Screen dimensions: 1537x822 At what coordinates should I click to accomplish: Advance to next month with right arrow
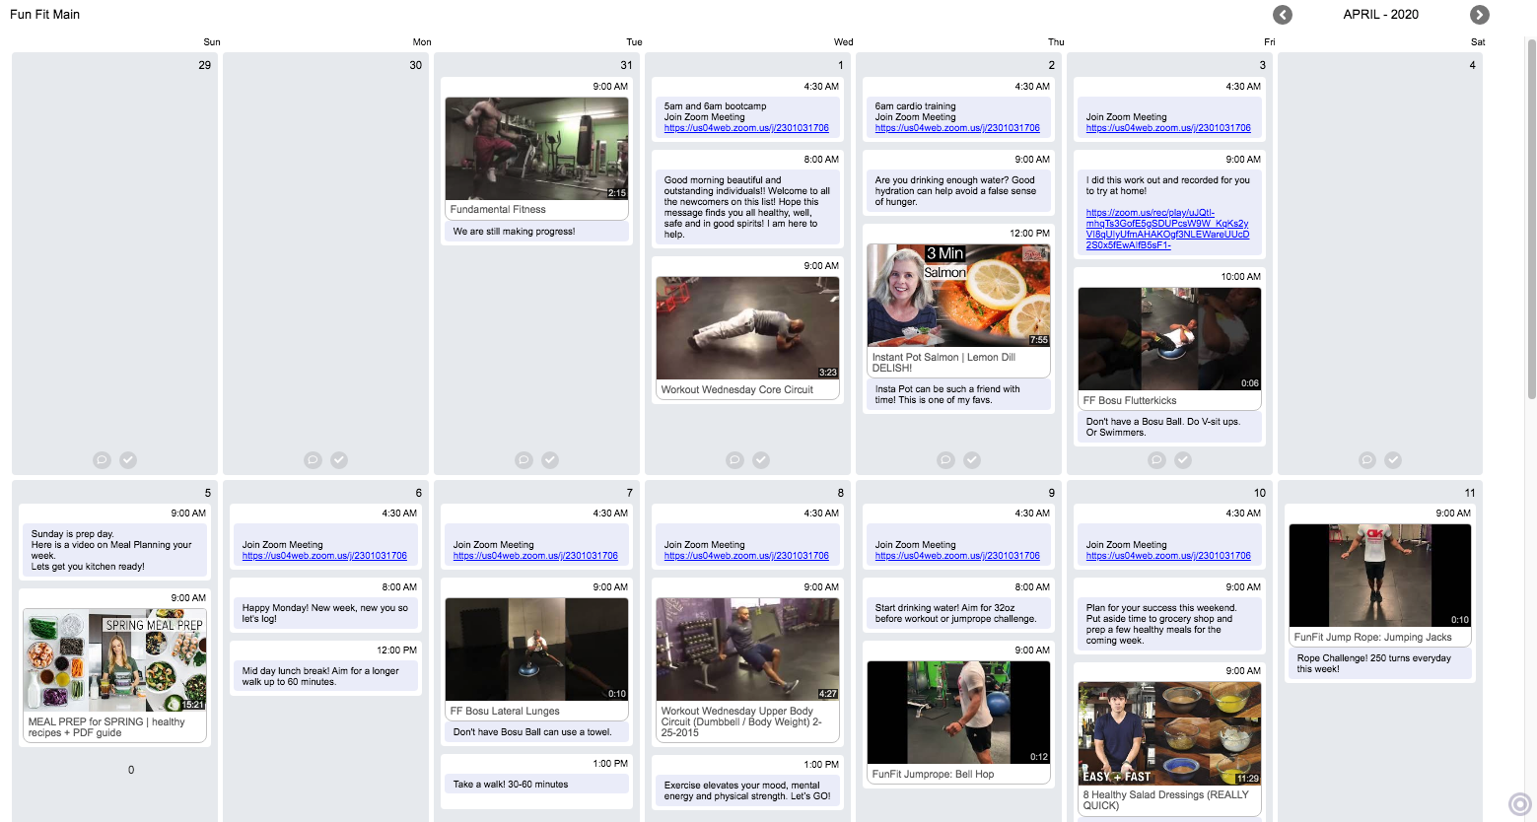click(x=1479, y=15)
